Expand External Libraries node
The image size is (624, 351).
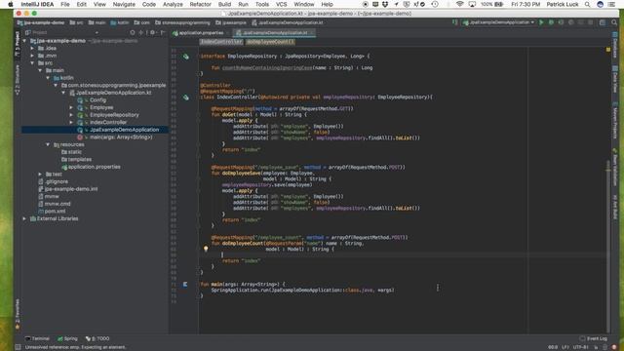[24, 218]
